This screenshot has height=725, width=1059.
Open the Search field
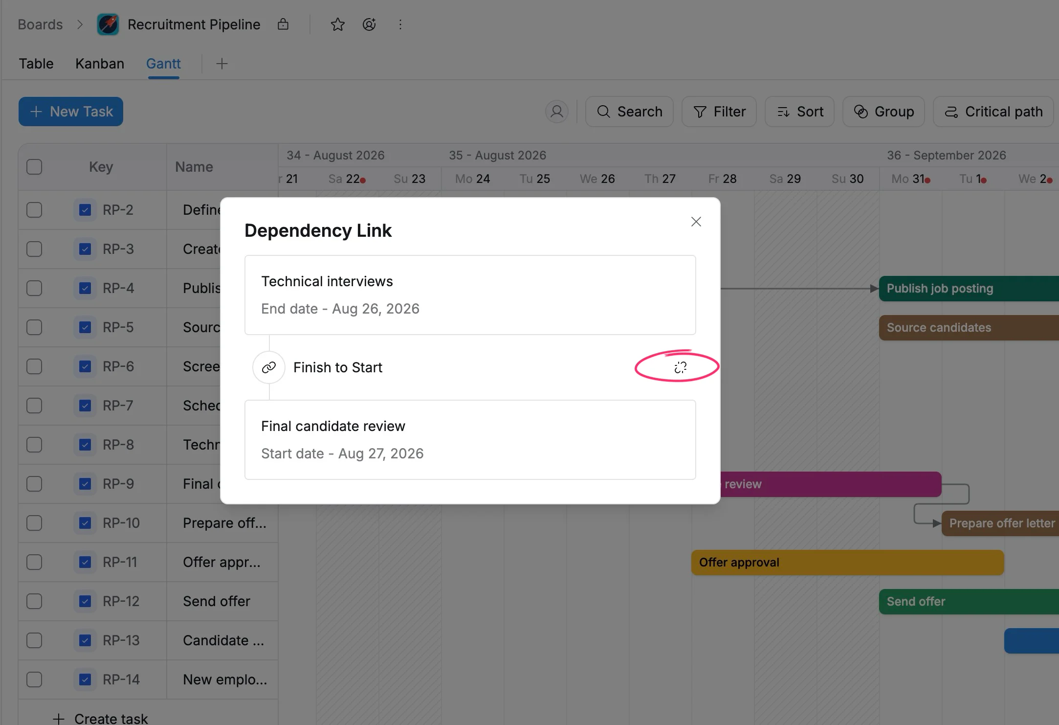click(x=629, y=112)
